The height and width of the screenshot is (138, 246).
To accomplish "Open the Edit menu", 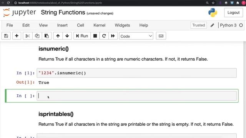I will click(x=26, y=25).
